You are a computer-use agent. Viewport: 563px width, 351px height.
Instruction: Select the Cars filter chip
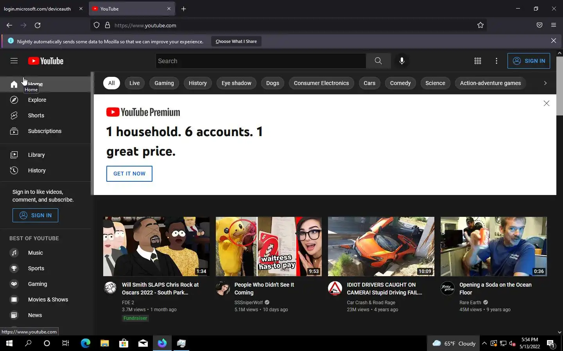[369, 83]
